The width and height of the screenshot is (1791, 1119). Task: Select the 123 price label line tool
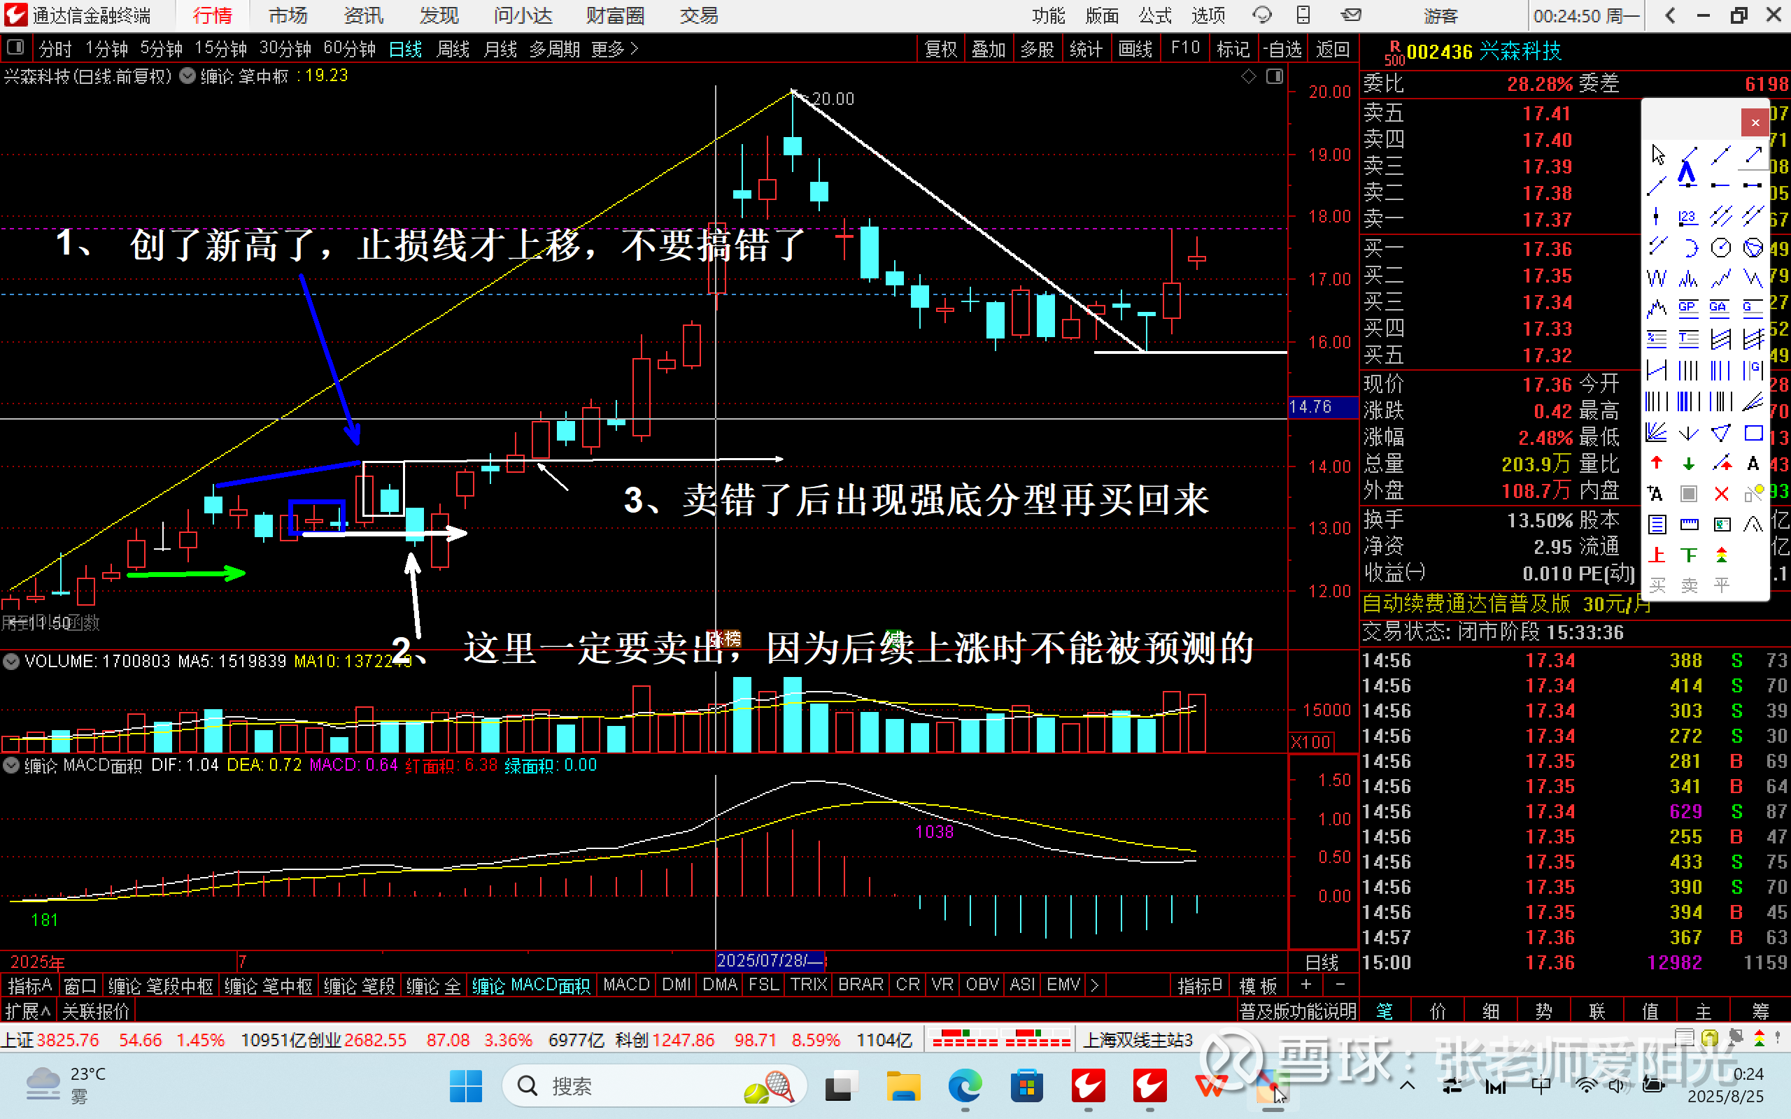[x=1688, y=217]
